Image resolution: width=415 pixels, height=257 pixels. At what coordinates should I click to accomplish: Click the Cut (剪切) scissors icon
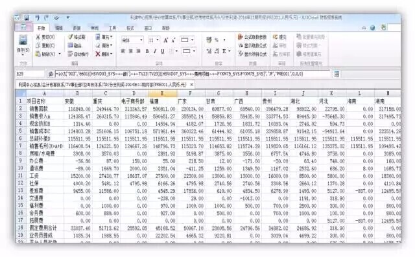(38, 38)
